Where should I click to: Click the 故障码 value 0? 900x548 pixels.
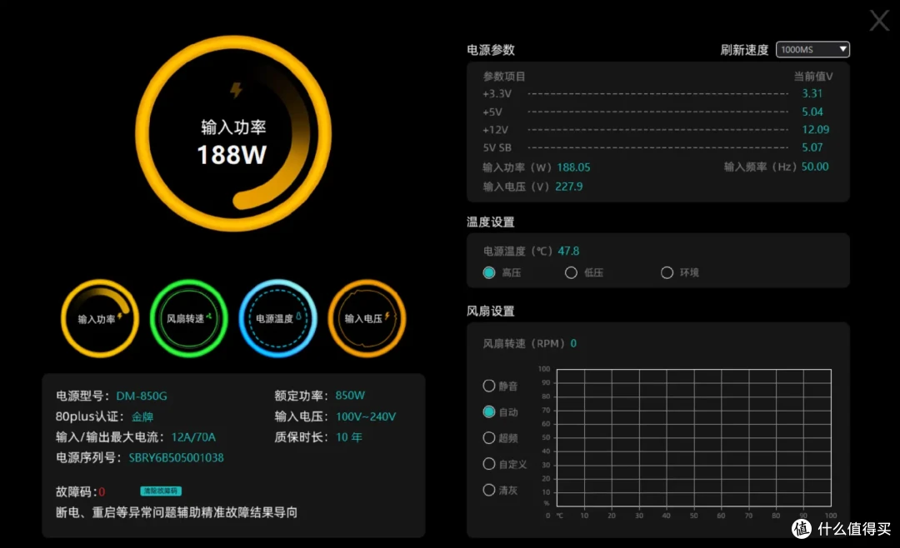[x=102, y=491]
